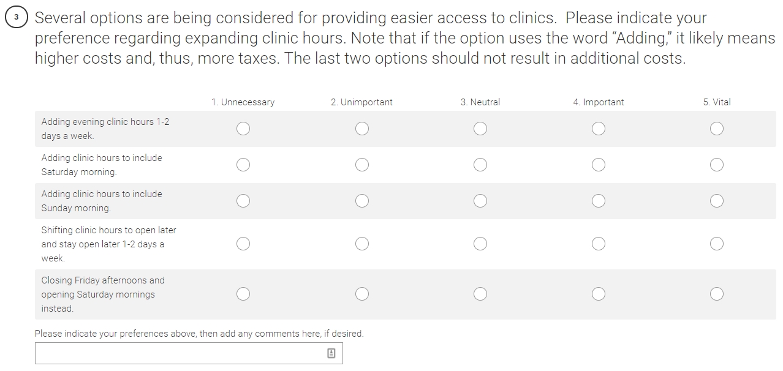Click the icon inside the comments field

331,353
